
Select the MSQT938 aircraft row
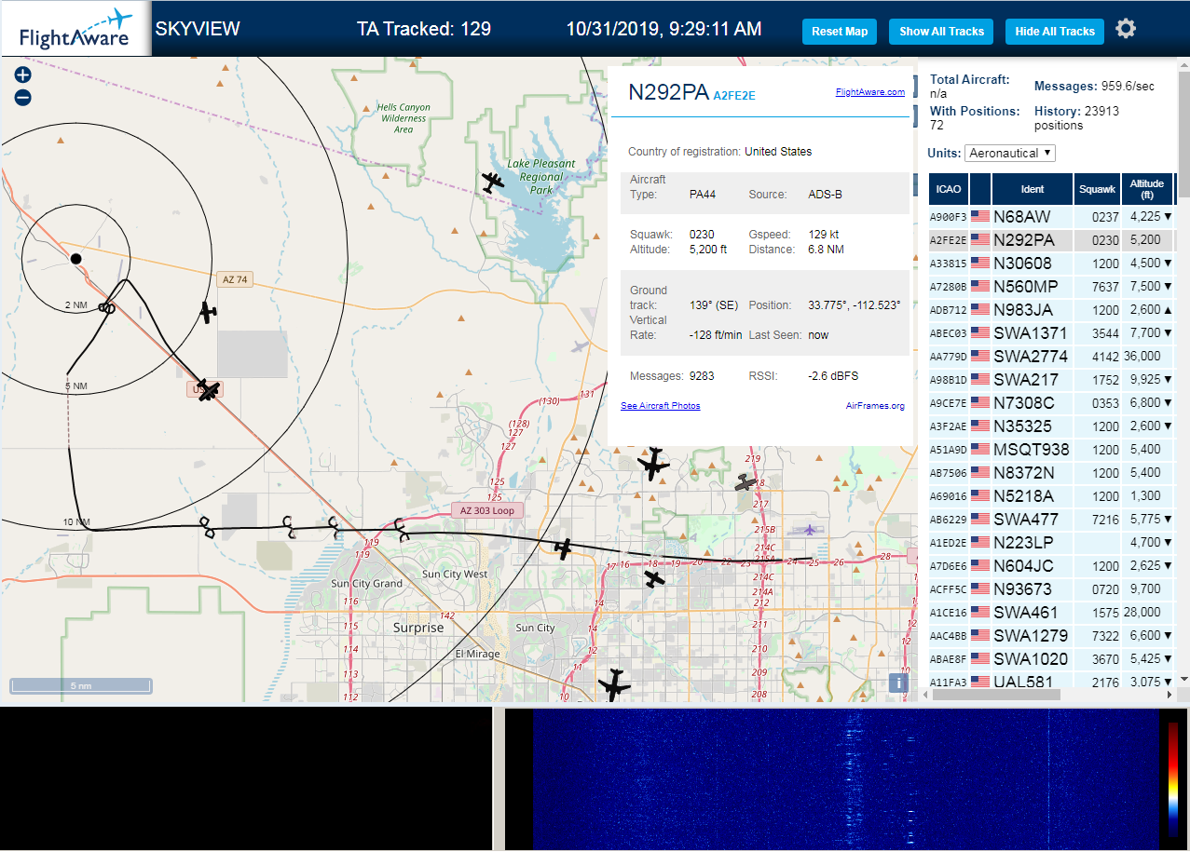coord(1051,449)
